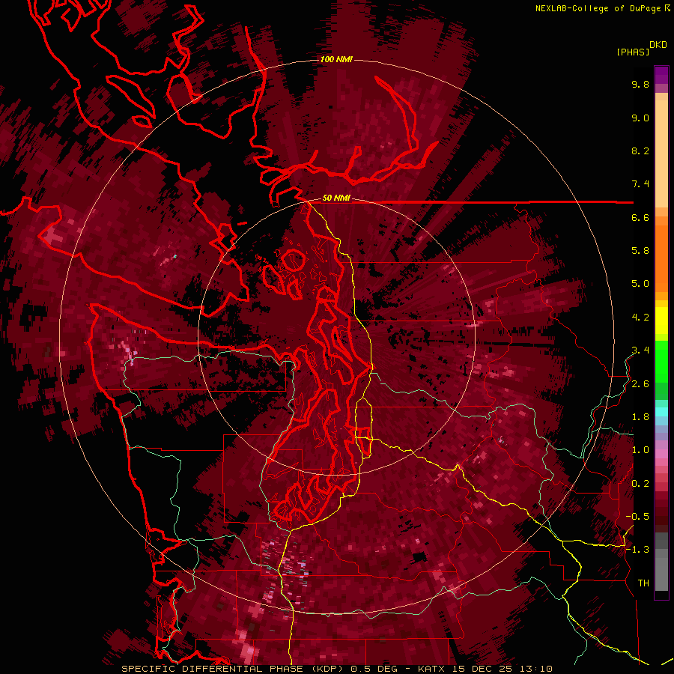Select the 5.8 scale value
The height and width of the screenshot is (674, 674).
[640, 251]
